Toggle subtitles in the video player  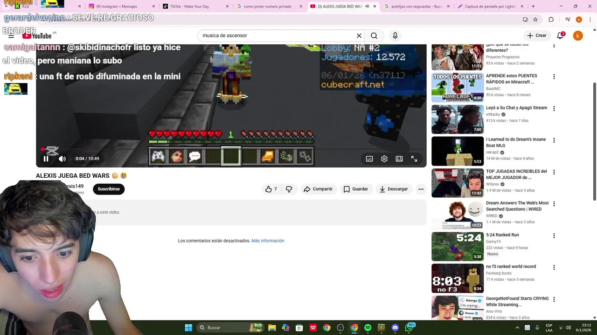[369, 159]
